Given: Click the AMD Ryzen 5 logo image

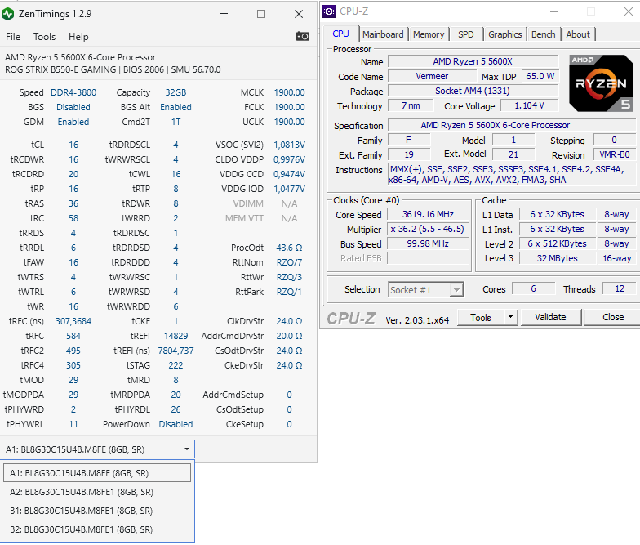Looking at the screenshot, I should tap(601, 83).
